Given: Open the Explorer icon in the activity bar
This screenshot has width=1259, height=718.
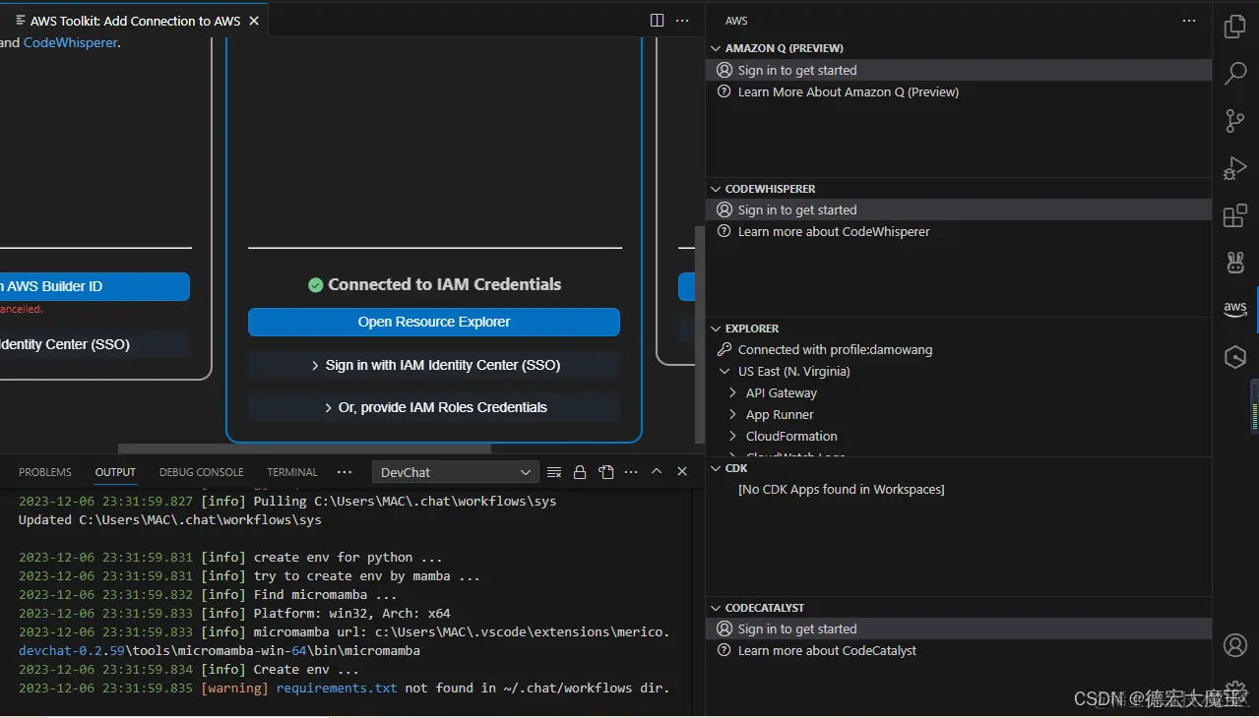Looking at the screenshot, I should pyautogui.click(x=1235, y=27).
